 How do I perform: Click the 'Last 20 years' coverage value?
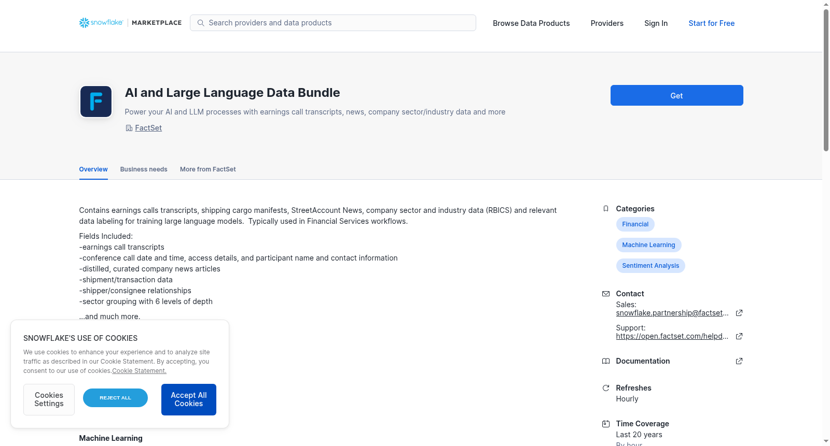pyautogui.click(x=639, y=435)
